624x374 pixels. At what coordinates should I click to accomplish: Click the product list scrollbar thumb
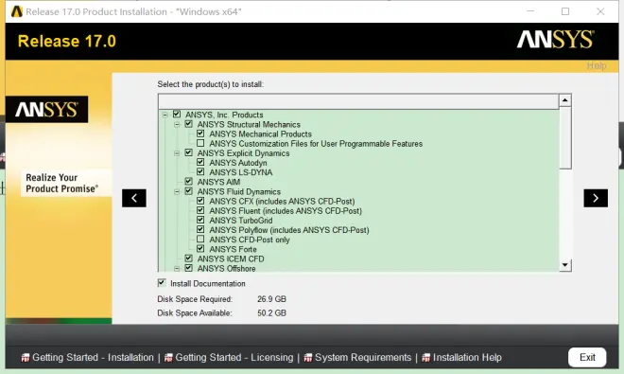pos(565,137)
